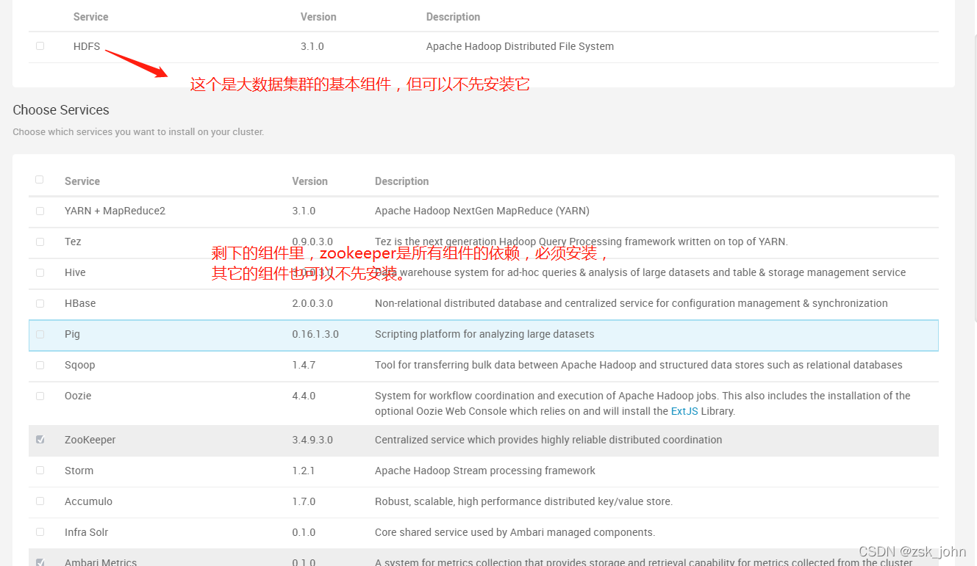This screenshot has height=566, width=977.
Task: Click the Version column header
Action: tap(309, 181)
